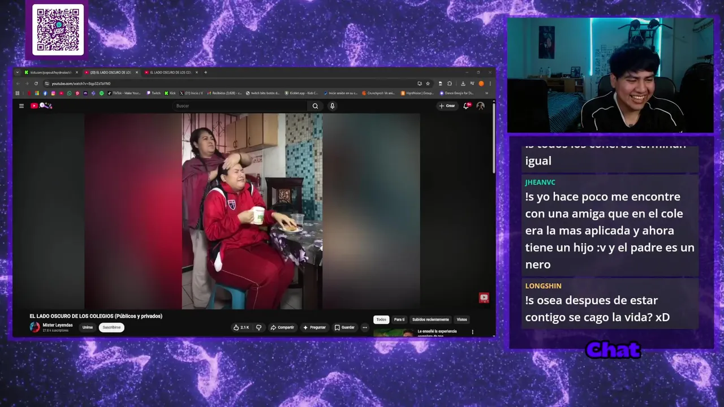Open the Crear menu
Screen dimensions: 724x407
(447, 106)
